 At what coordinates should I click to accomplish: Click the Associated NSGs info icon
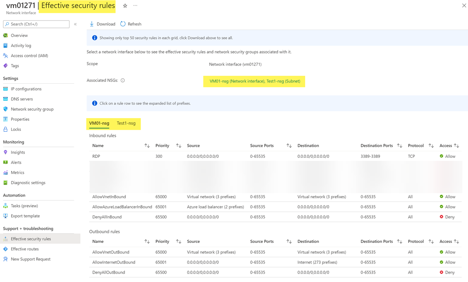pos(122,80)
